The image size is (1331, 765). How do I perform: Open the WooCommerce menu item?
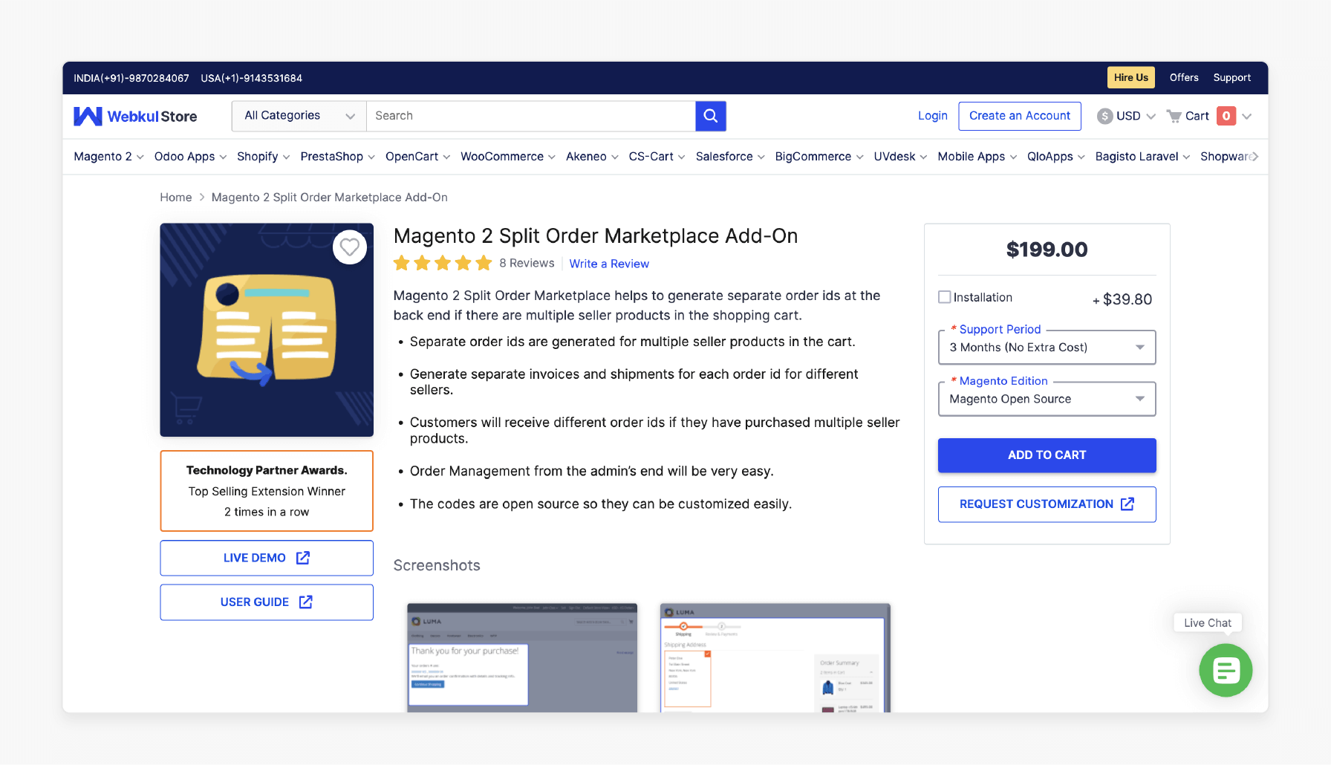click(507, 157)
